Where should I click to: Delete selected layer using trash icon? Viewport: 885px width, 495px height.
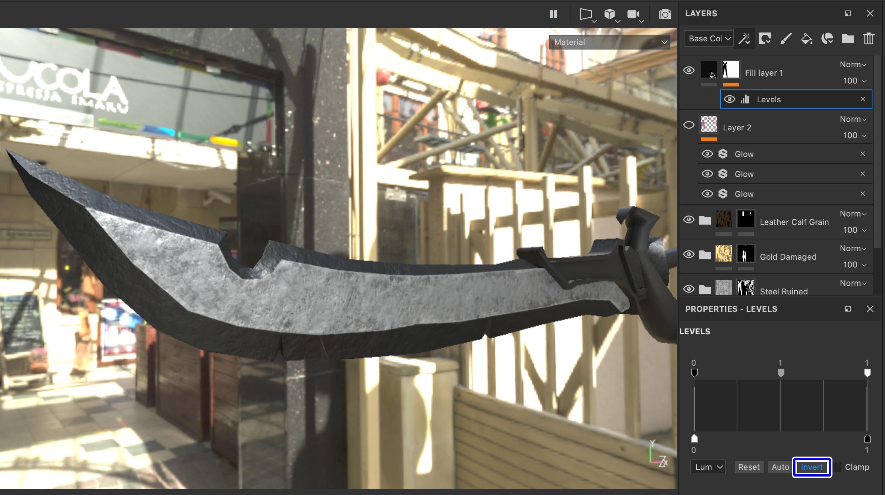(x=868, y=38)
